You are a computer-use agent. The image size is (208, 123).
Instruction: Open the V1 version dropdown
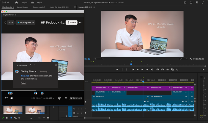click(11, 23)
